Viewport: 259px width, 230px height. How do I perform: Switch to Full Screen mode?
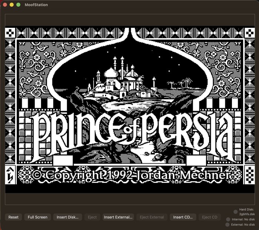click(37, 217)
